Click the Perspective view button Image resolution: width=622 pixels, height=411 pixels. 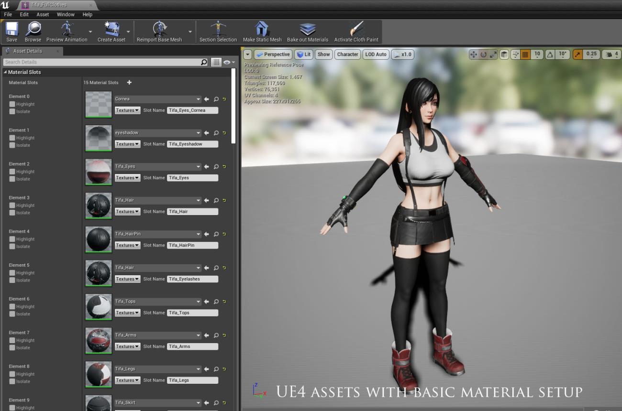tap(273, 54)
